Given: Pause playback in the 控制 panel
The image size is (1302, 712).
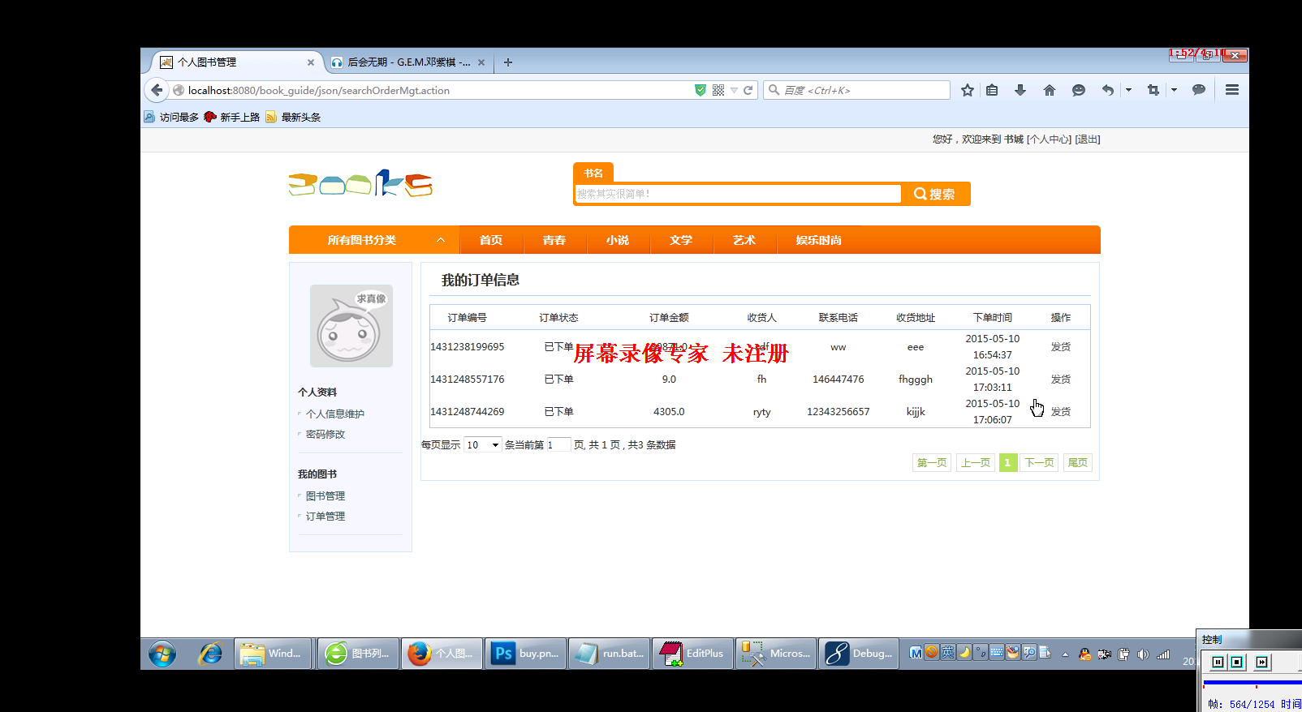Looking at the screenshot, I should pos(1218,663).
